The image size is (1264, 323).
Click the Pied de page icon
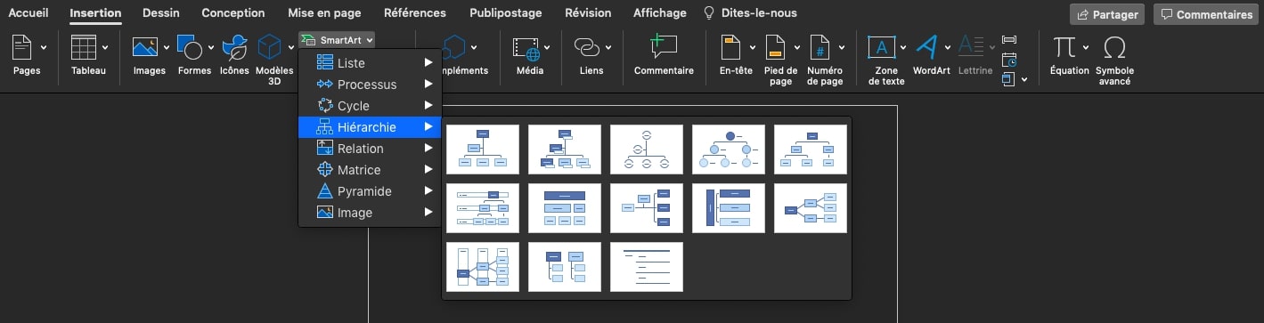click(776, 47)
